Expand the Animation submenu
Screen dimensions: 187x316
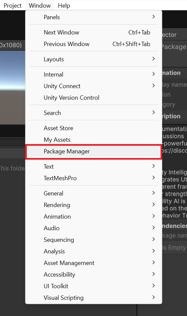tap(94, 217)
